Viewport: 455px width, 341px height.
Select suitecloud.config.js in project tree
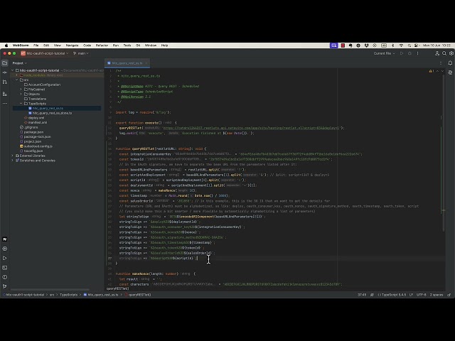(38, 146)
